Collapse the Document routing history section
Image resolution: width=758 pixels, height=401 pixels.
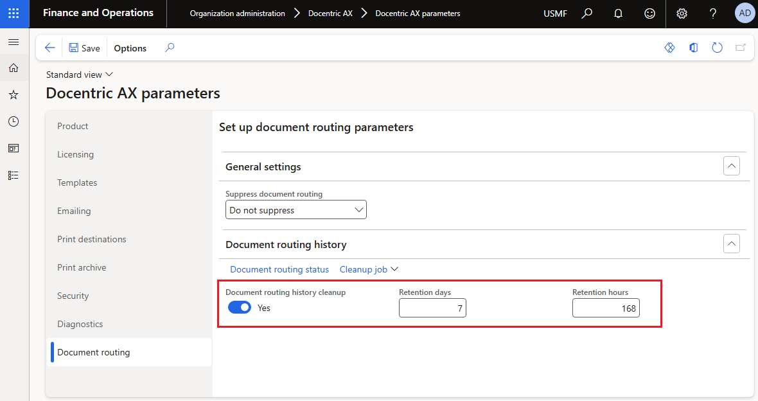tap(731, 244)
